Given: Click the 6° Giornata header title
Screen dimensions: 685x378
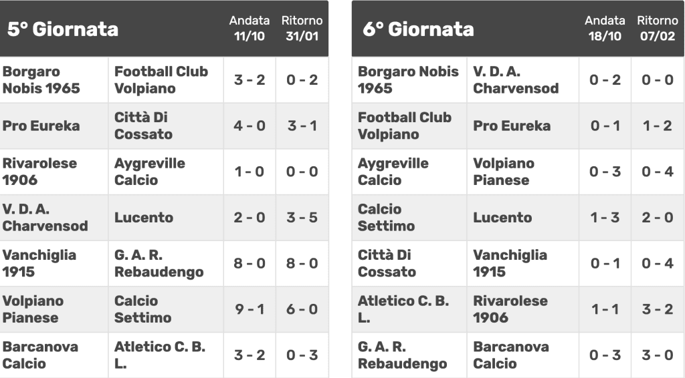Looking at the screenshot, I should click(418, 29).
